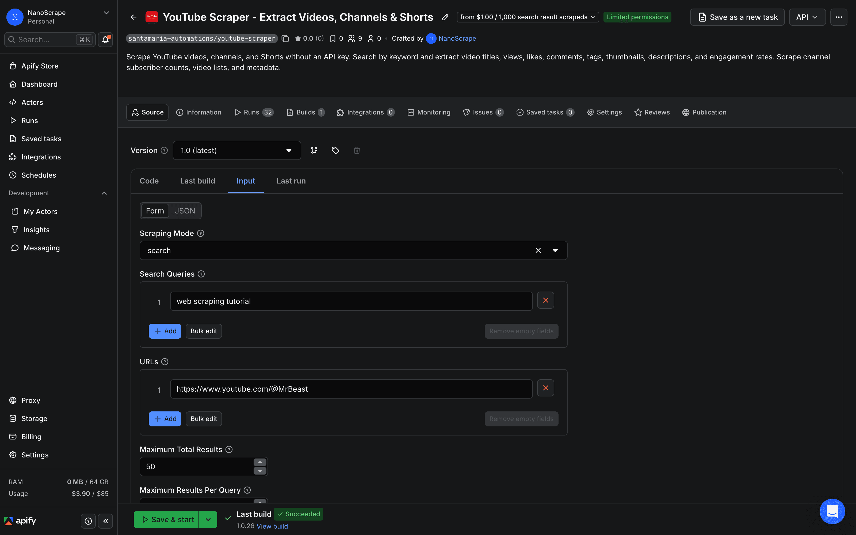This screenshot has width=856, height=535.
Task: Add a new Search Queries row
Action: (x=165, y=331)
